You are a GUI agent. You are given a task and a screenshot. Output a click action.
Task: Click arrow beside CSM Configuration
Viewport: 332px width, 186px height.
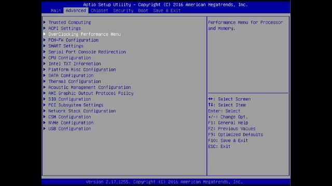tap(45, 117)
